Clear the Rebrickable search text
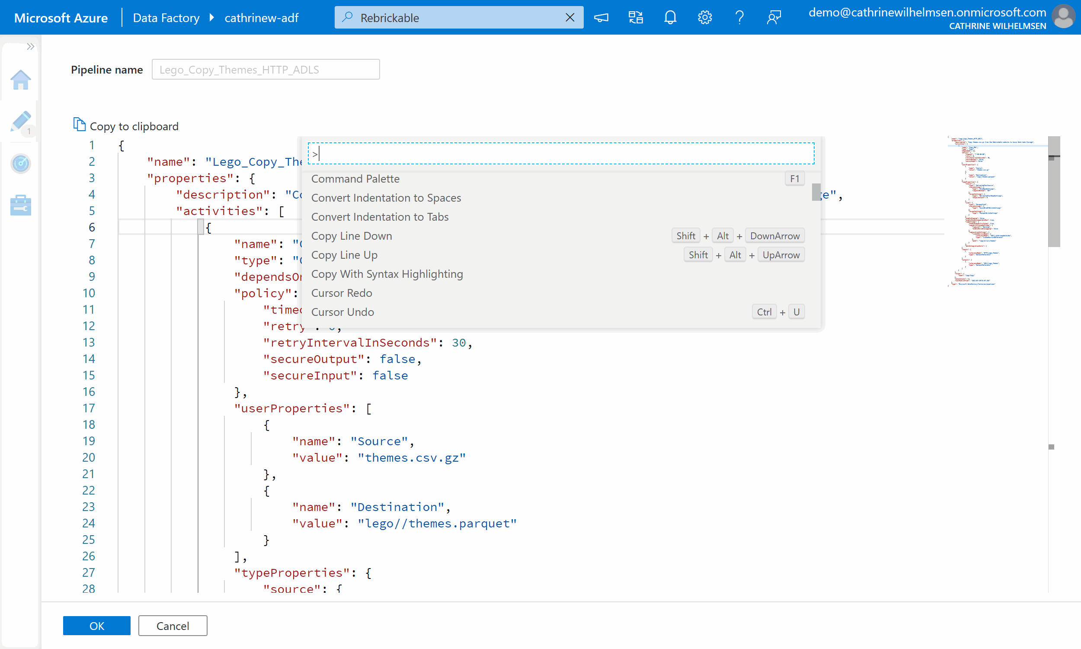Image resolution: width=1081 pixels, height=649 pixels. pos(570,17)
